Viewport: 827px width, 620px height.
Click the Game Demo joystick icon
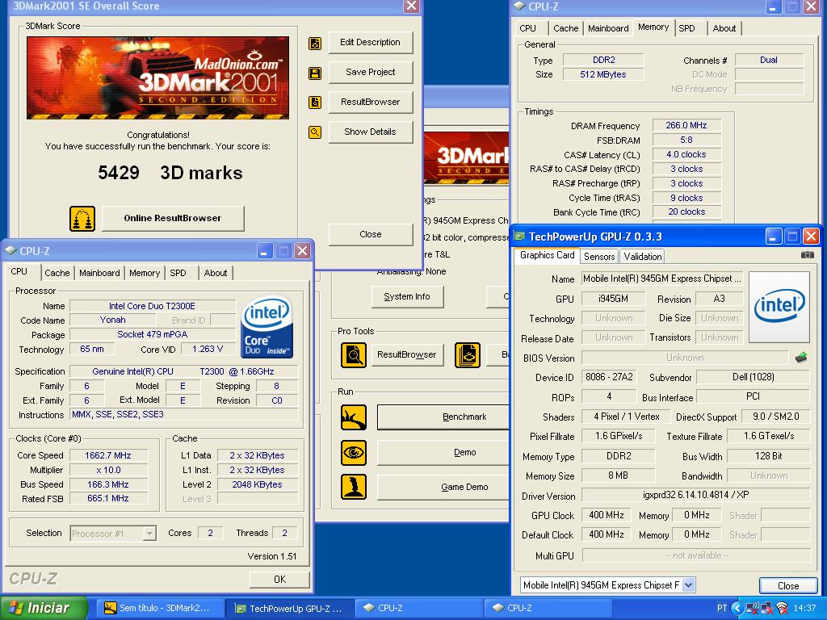click(x=354, y=487)
